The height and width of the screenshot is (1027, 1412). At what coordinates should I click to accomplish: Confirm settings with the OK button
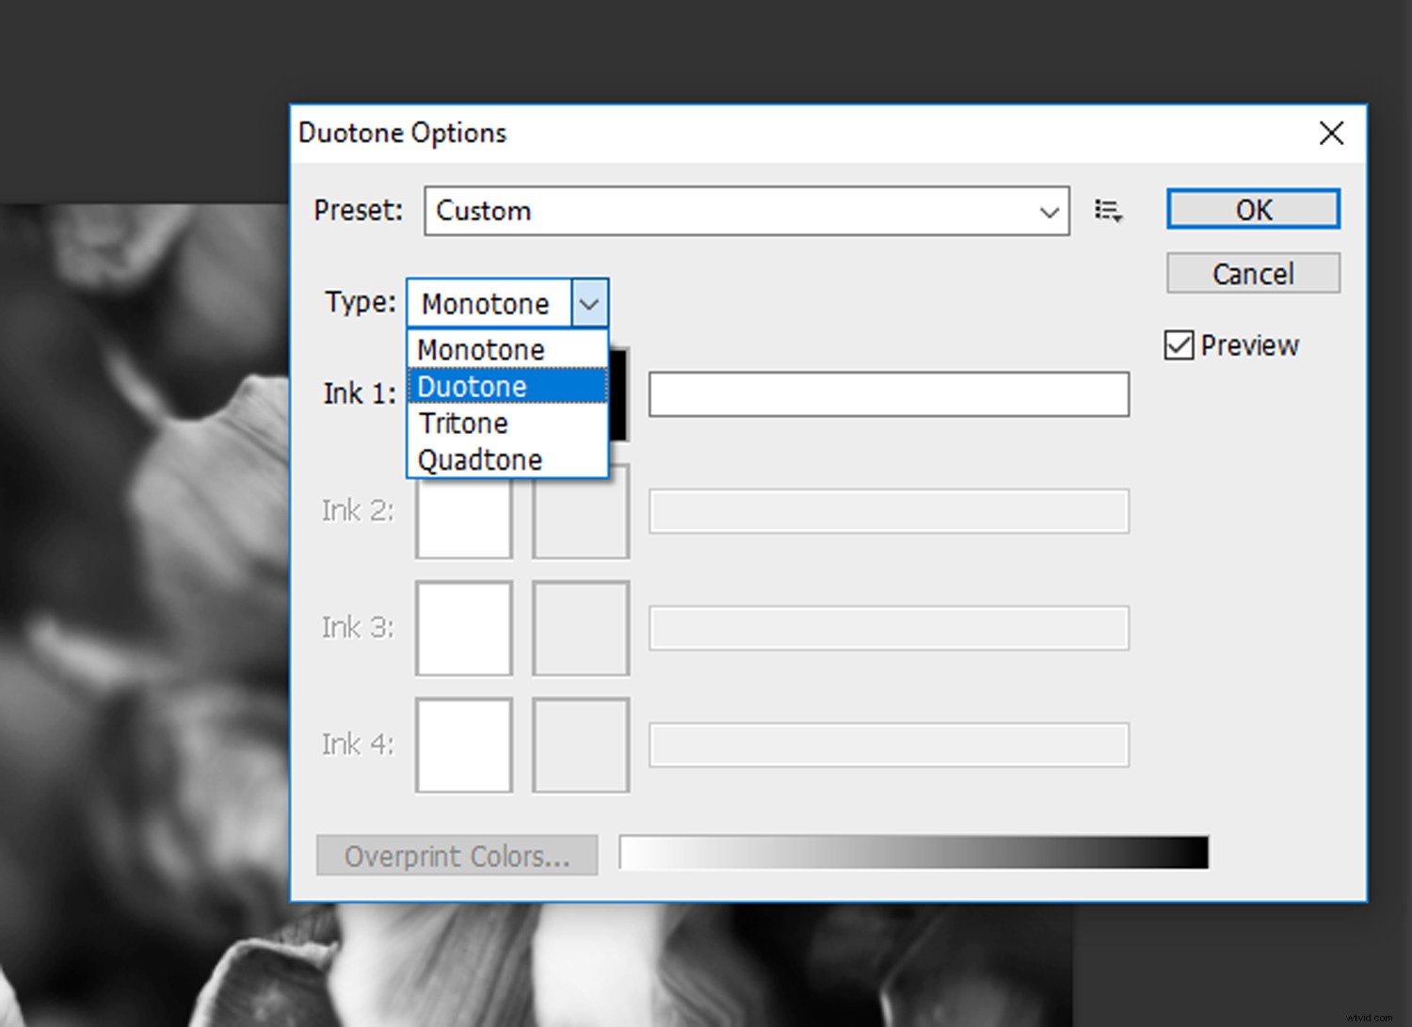[x=1252, y=209]
